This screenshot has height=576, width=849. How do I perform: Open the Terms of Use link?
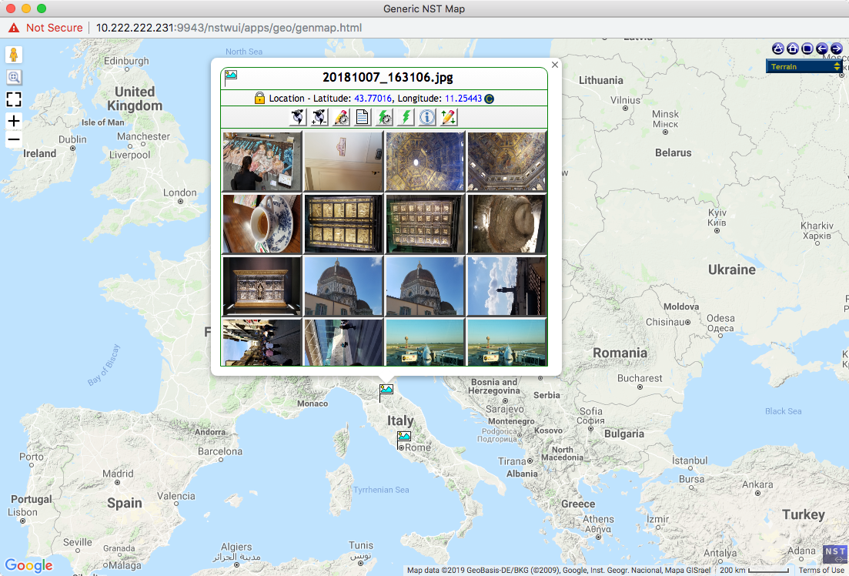pyautogui.click(x=822, y=570)
